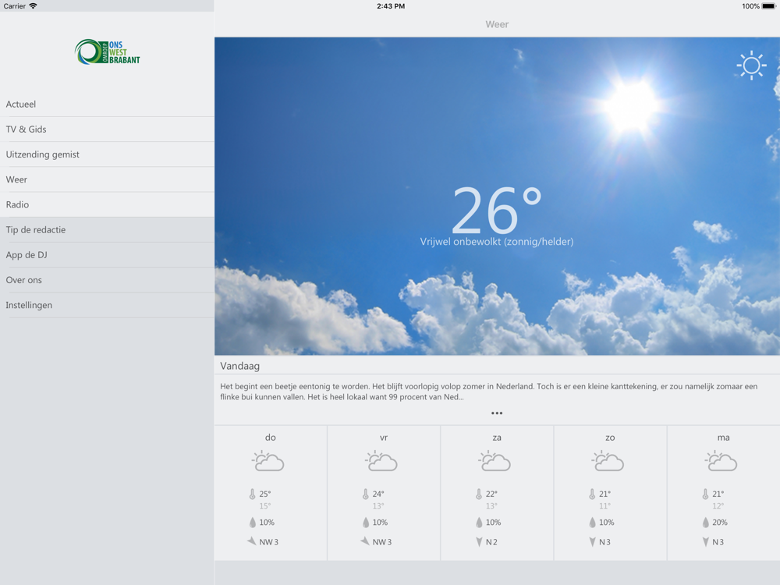Click the battery icon in status bar
The image size is (780, 585).
tap(768, 6)
